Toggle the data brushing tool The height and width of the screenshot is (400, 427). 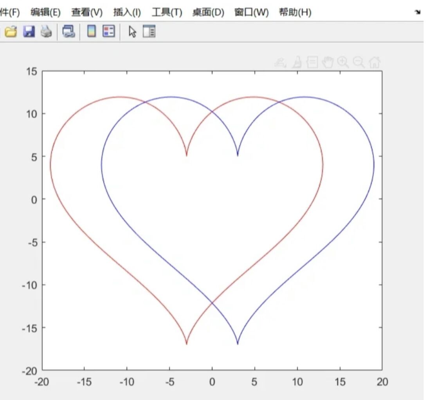(x=297, y=62)
